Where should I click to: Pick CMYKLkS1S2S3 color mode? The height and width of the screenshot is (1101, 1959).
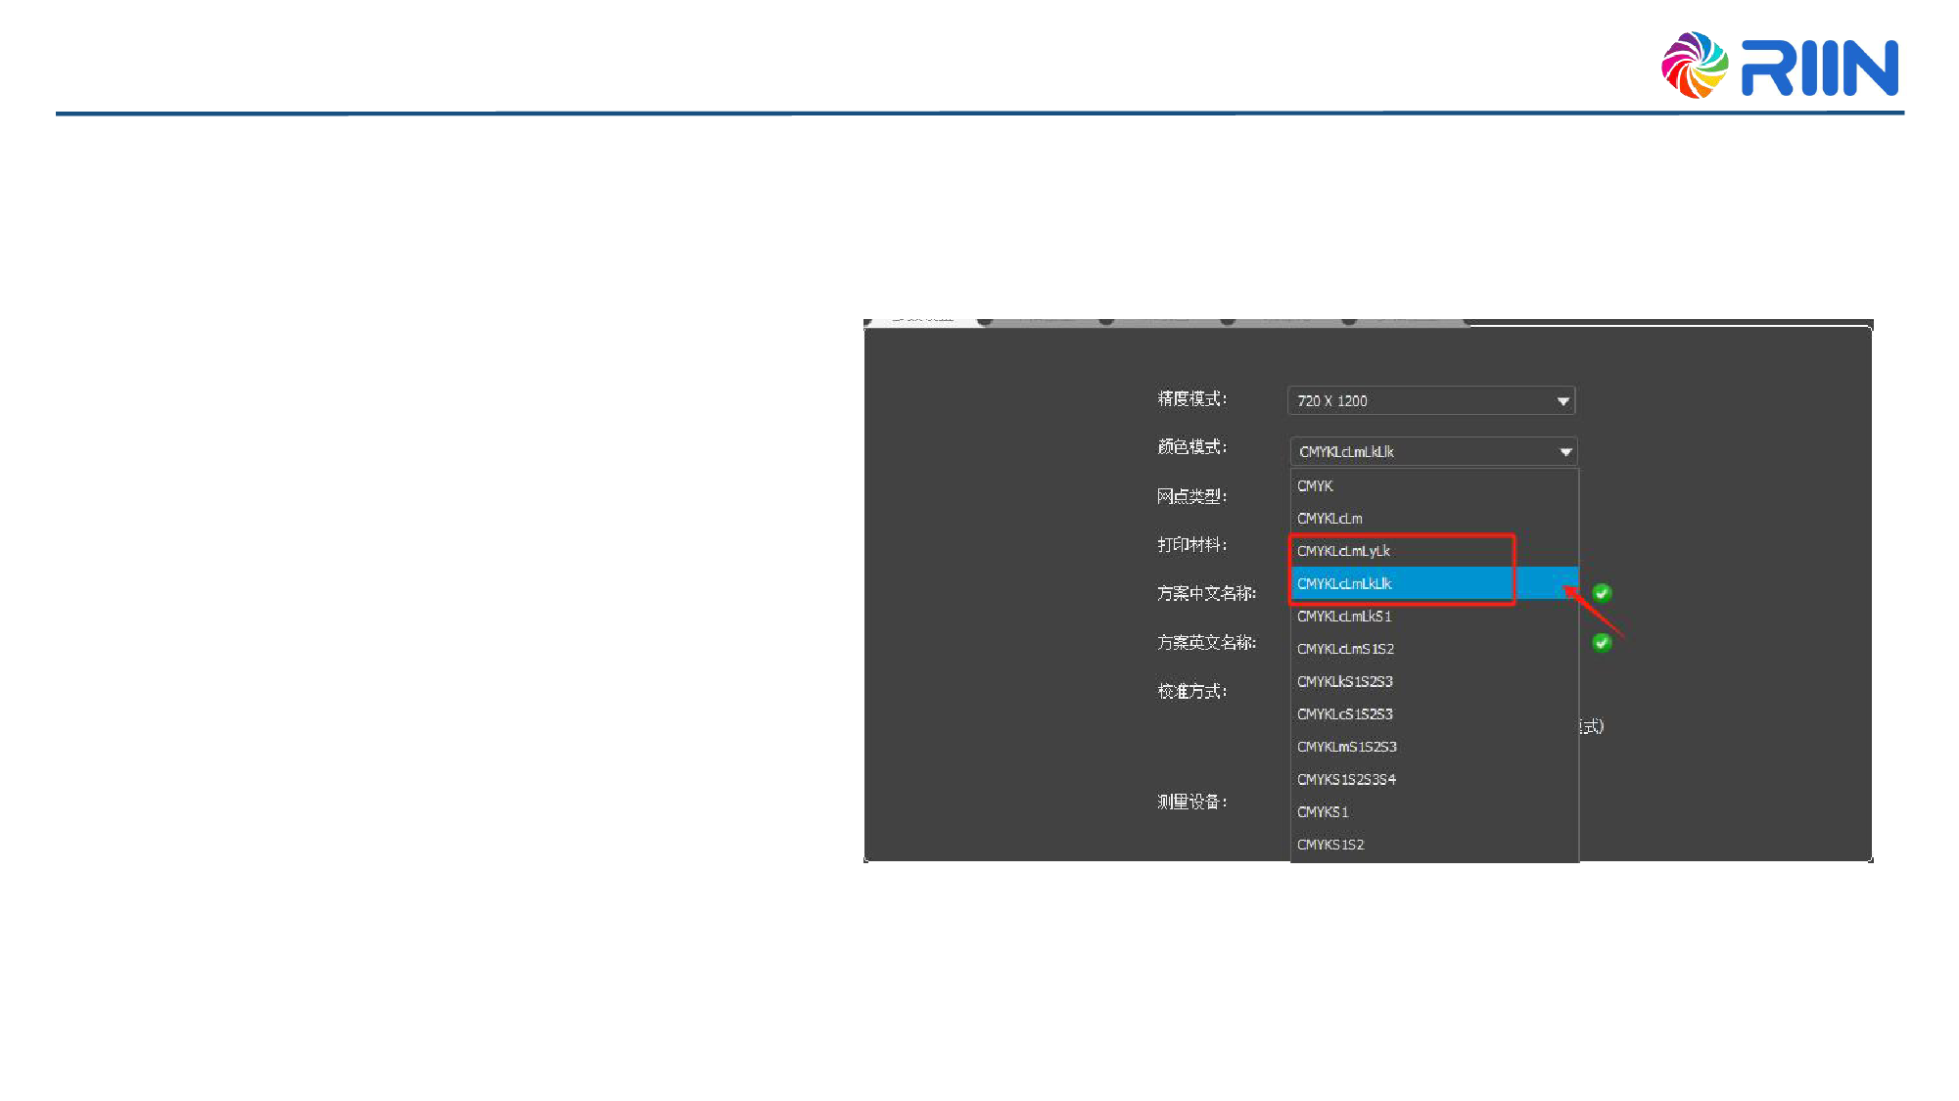pyautogui.click(x=1345, y=681)
